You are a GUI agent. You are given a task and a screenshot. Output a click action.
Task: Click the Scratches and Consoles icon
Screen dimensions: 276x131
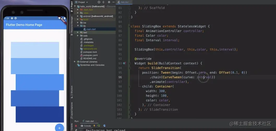click(78, 65)
